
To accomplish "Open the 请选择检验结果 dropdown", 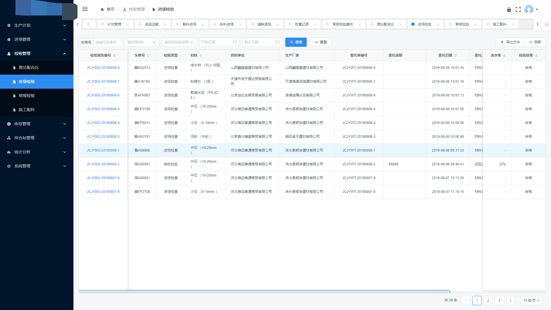I will (179, 42).
